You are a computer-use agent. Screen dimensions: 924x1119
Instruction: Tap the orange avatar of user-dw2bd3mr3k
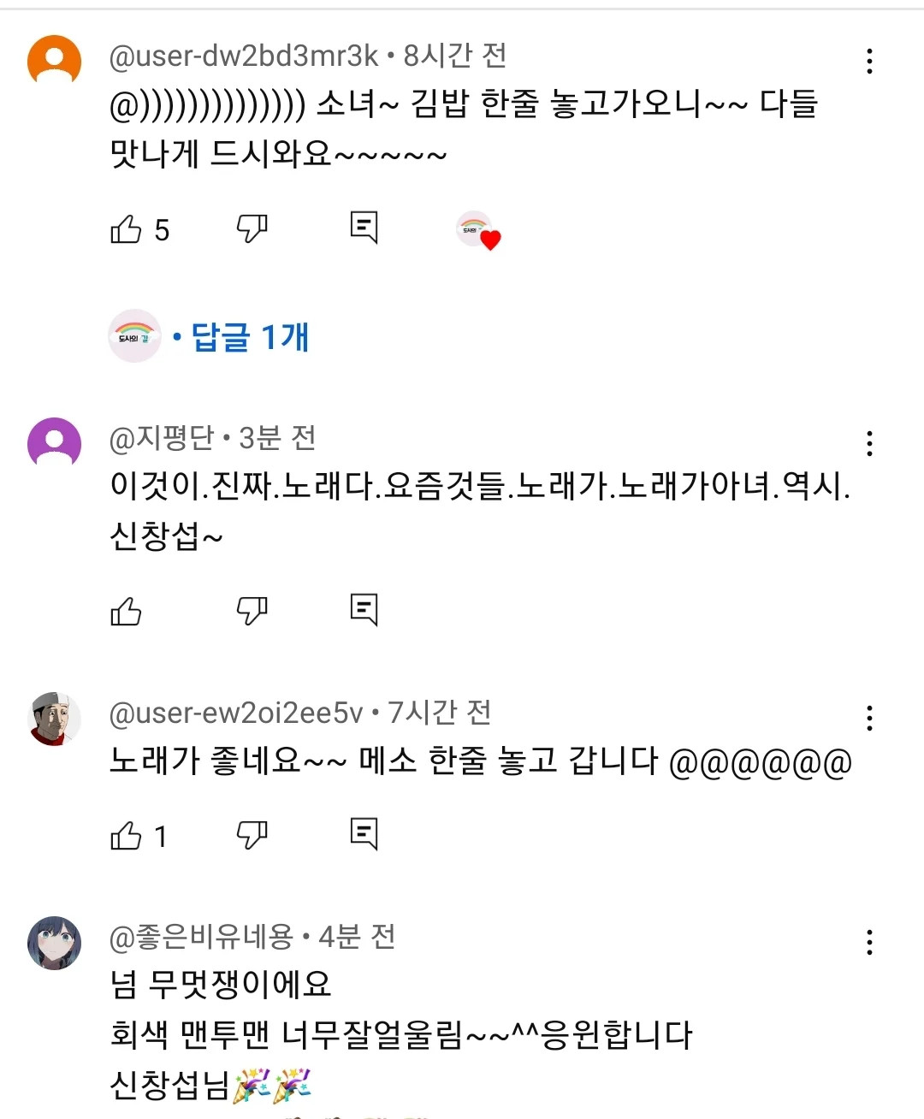[x=55, y=61]
